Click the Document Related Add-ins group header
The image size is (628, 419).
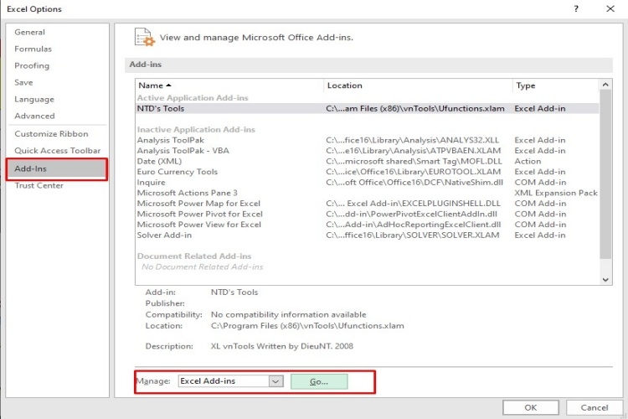(194, 256)
